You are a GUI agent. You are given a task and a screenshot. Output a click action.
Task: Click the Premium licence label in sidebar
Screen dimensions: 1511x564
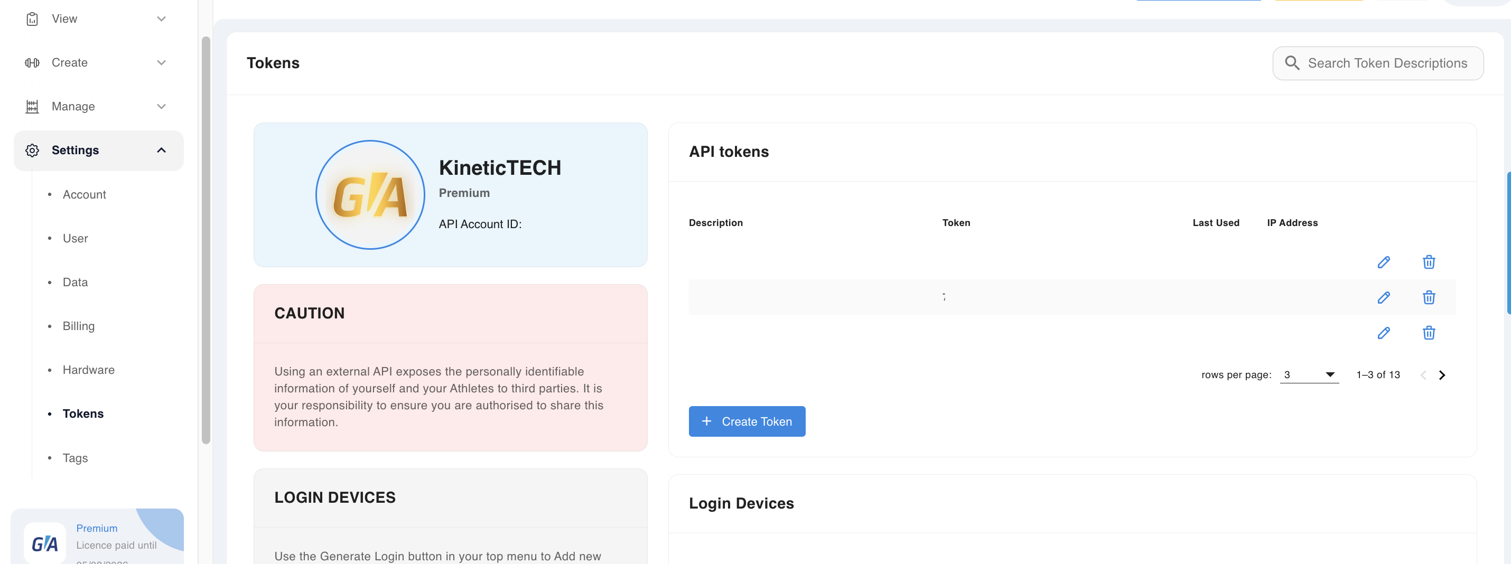pos(97,528)
